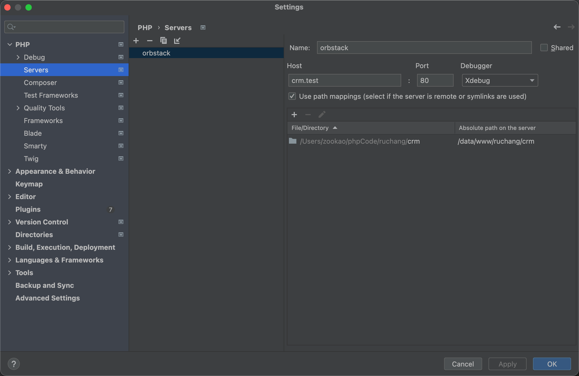Disable the Use path mappings checkbox
Image resolution: width=579 pixels, height=376 pixels.
click(x=292, y=96)
